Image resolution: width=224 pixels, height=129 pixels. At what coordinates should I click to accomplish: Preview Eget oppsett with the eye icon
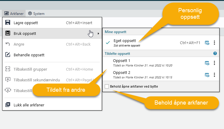click(x=207, y=43)
